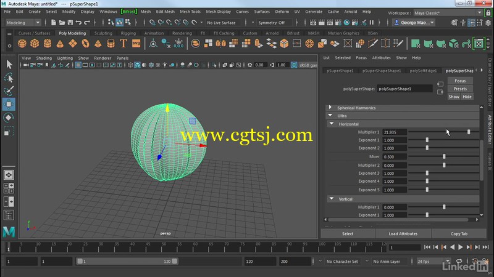Screen dimensions: 494x277
Task: Click the Save Scene icon
Action: (x=70, y=22)
